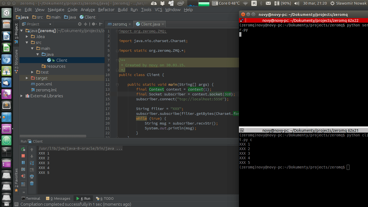This screenshot has height=207, width=368.
Task: Select the resources folder
Action: tap(56, 66)
